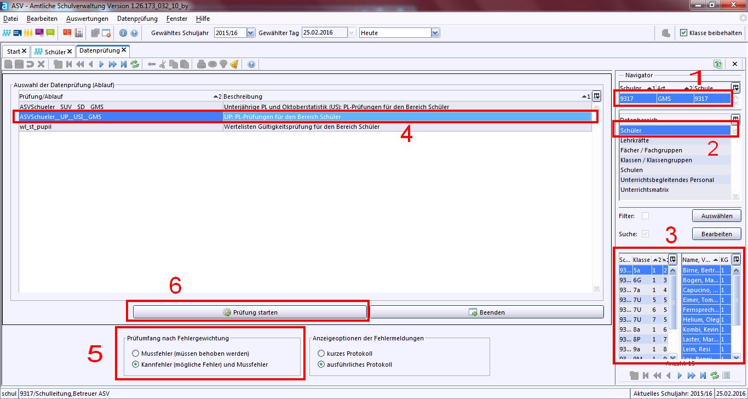Select Kannfehler und Mussfehler option
The height and width of the screenshot is (399, 748).
pyautogui.click(x=135, y=364)
